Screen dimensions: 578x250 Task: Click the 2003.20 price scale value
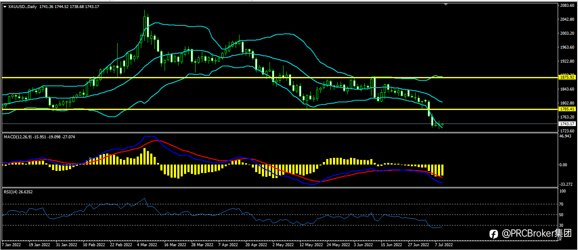pyautogui.click(x=566, y=33)
